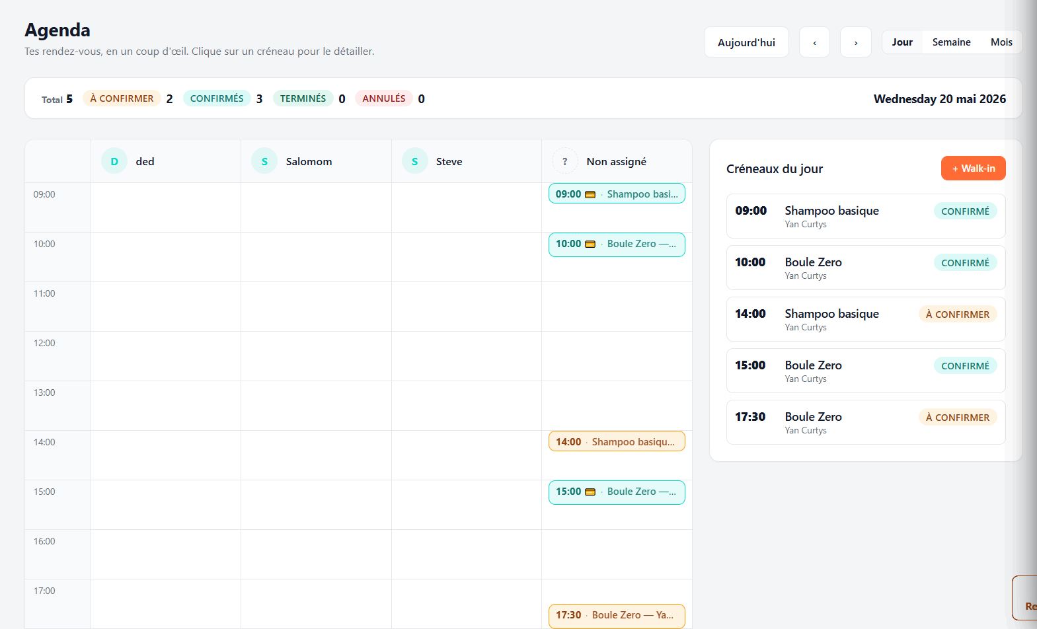Select 10:00 Boule Zero card in Créneaux du jour
This screenshot has height=629, width=1037.
866,268
